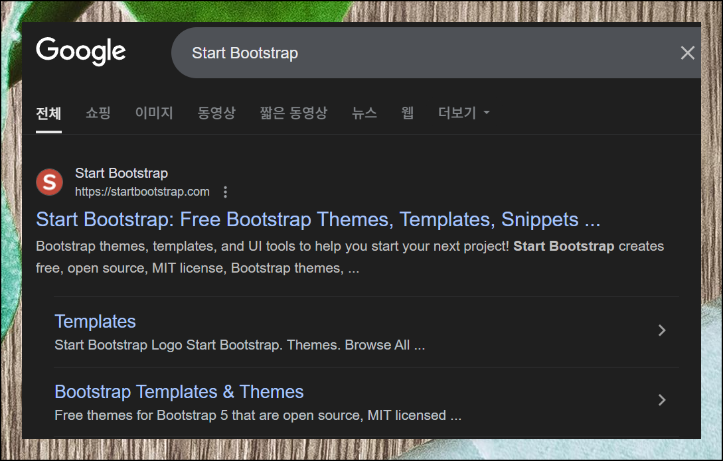This screenshot has height=461, width=723.
Task: Switch to the 쇼핑 tab
Action: (98, 112)
